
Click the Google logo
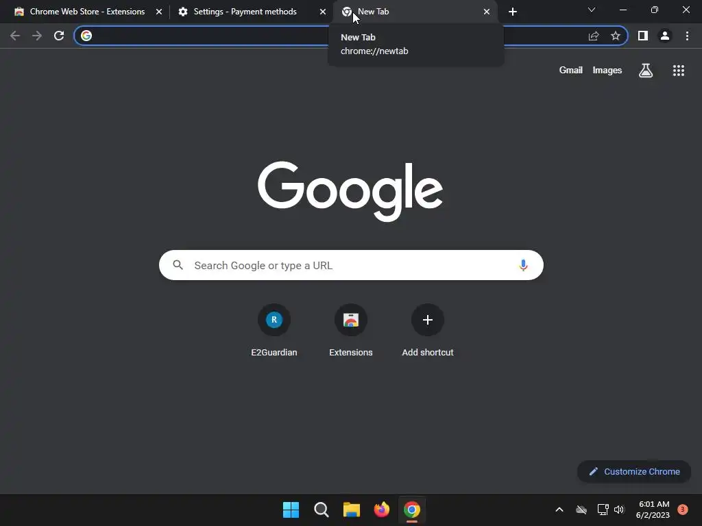[x=350, y=191]
